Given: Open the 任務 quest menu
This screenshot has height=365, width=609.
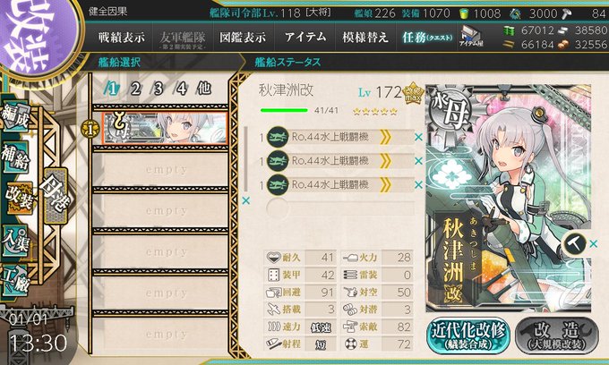Looking at the screenshot, I should click(x=427, y=38).
